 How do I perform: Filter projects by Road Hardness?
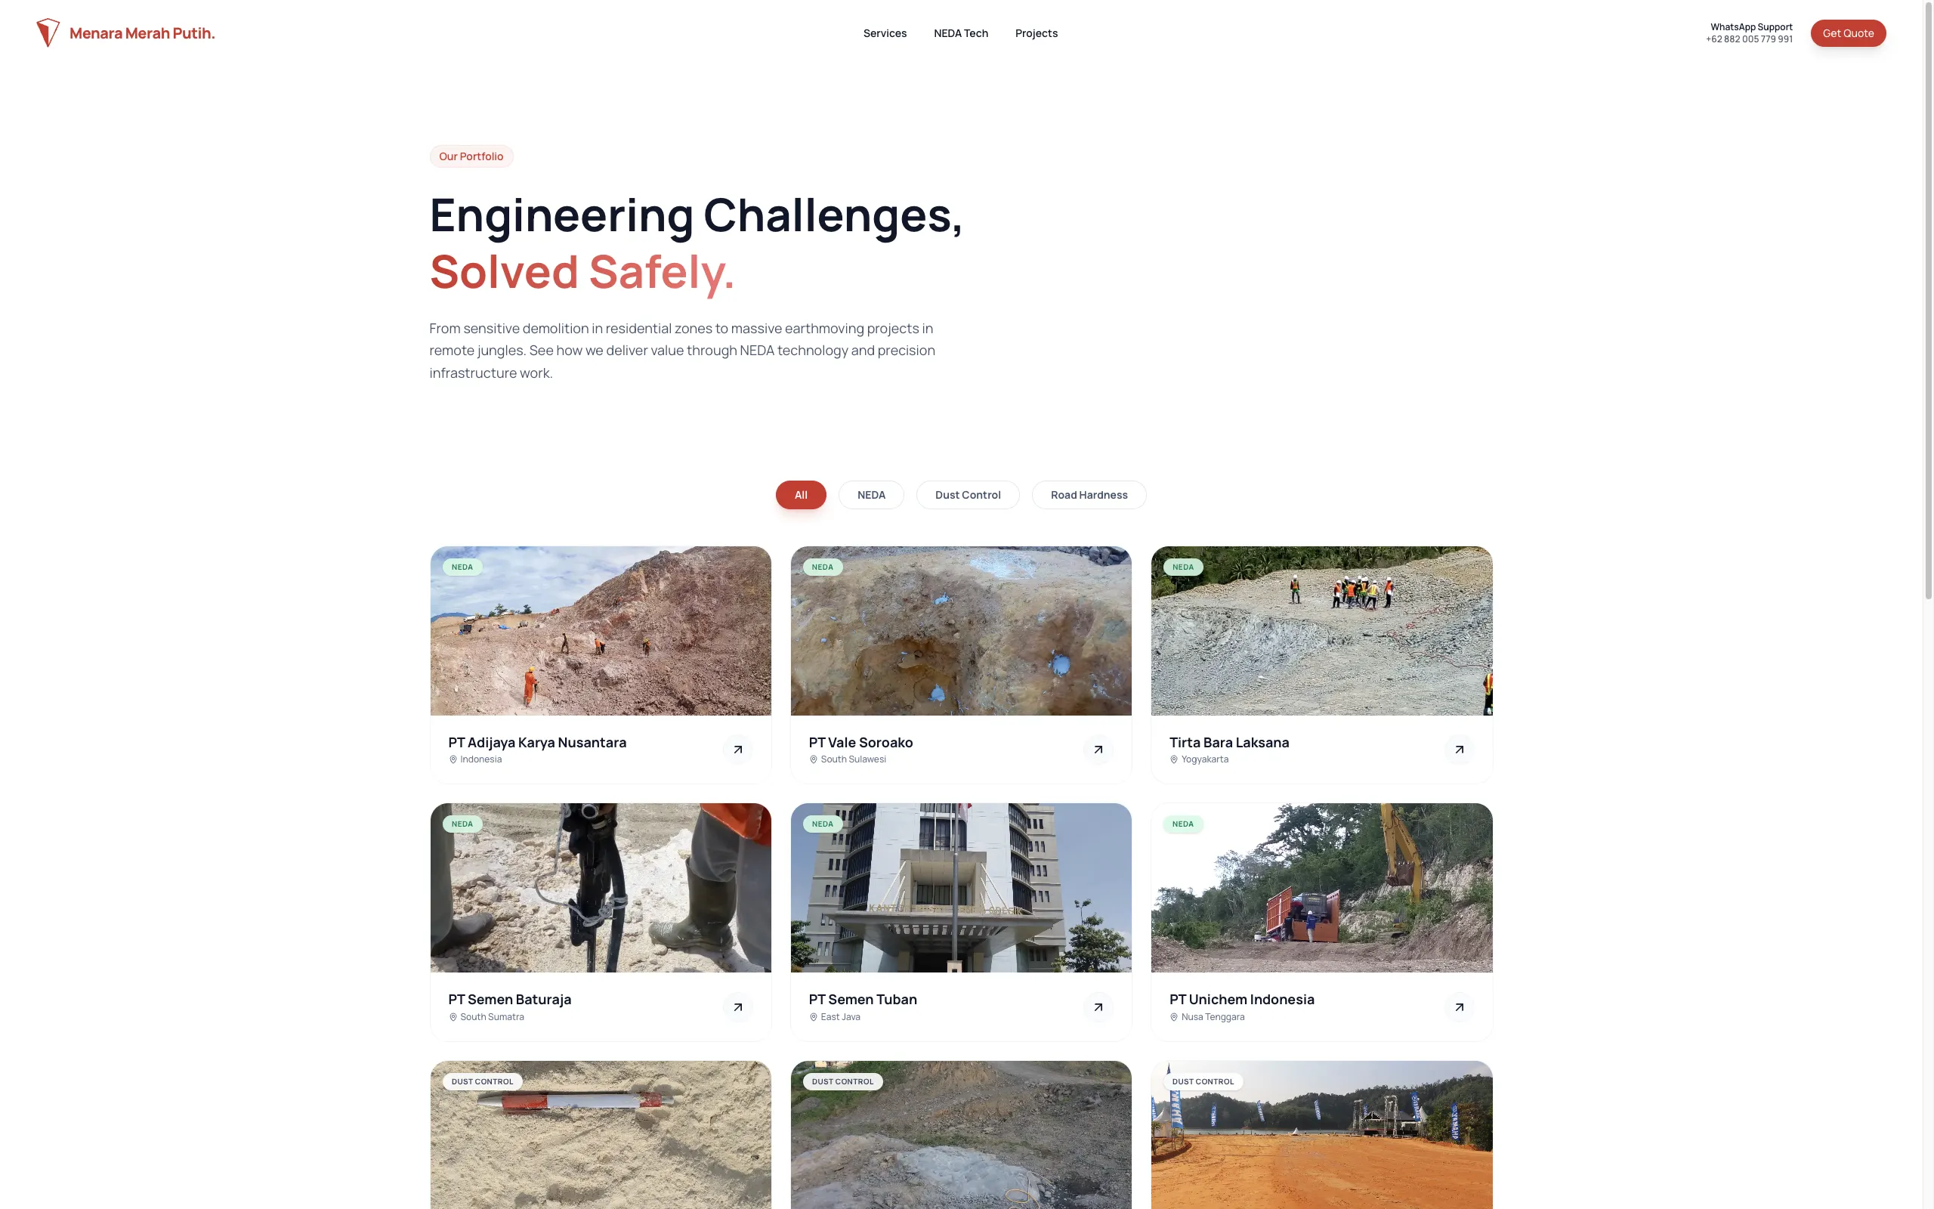1089,495
